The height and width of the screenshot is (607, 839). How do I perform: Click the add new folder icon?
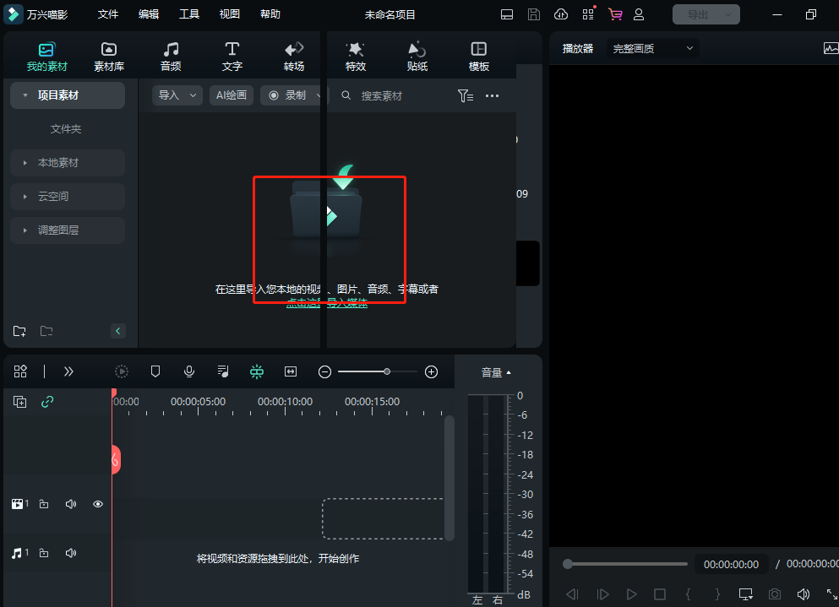[19, 331]
